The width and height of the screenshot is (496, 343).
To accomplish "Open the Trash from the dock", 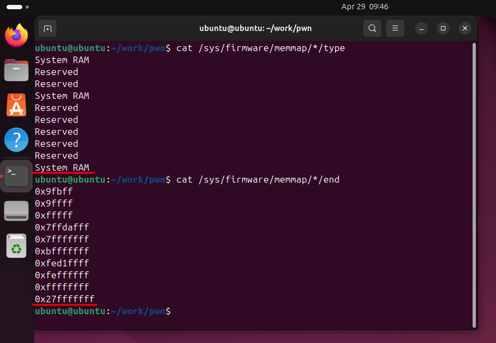I will 16,246.
